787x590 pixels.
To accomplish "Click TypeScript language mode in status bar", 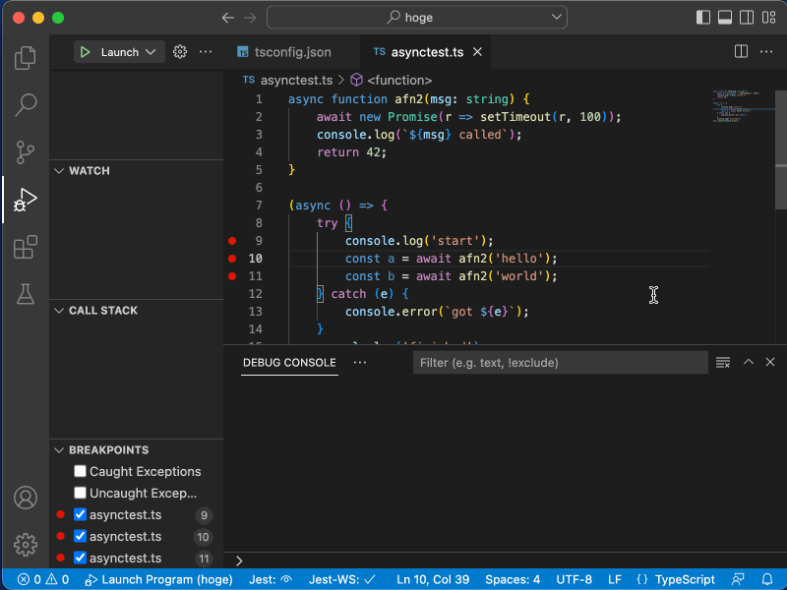I will 676,579.
